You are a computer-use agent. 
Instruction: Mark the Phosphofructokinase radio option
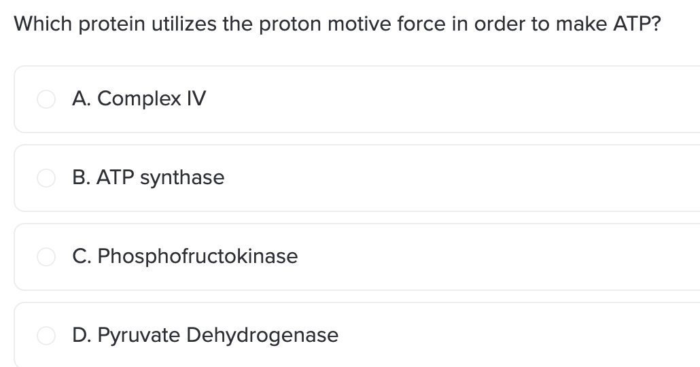pyautogui.click(x=46, y=257)
